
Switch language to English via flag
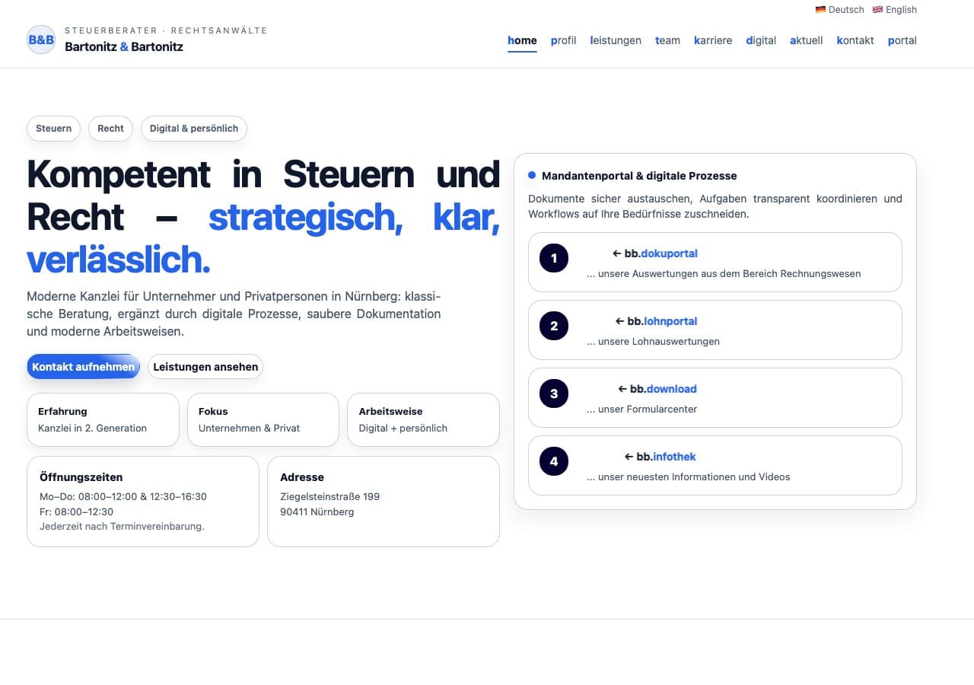coord(877,10)
